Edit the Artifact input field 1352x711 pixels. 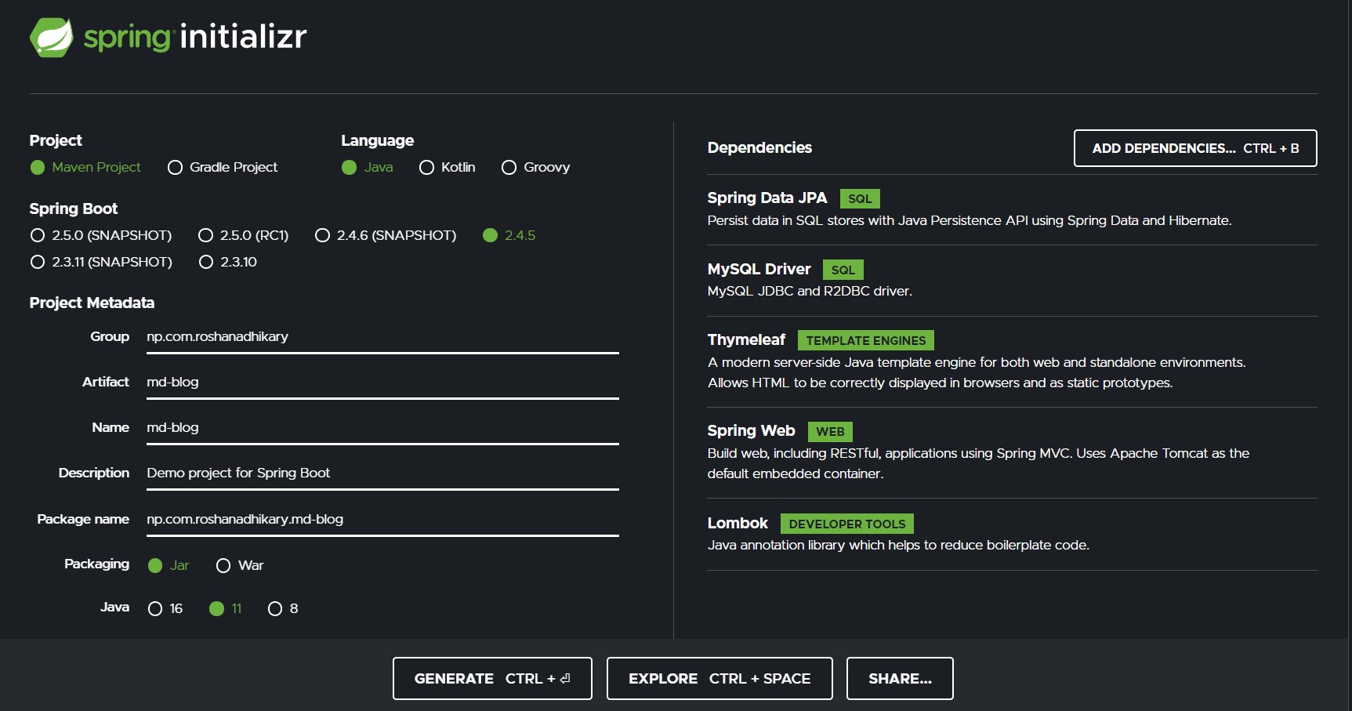(382, 383)
